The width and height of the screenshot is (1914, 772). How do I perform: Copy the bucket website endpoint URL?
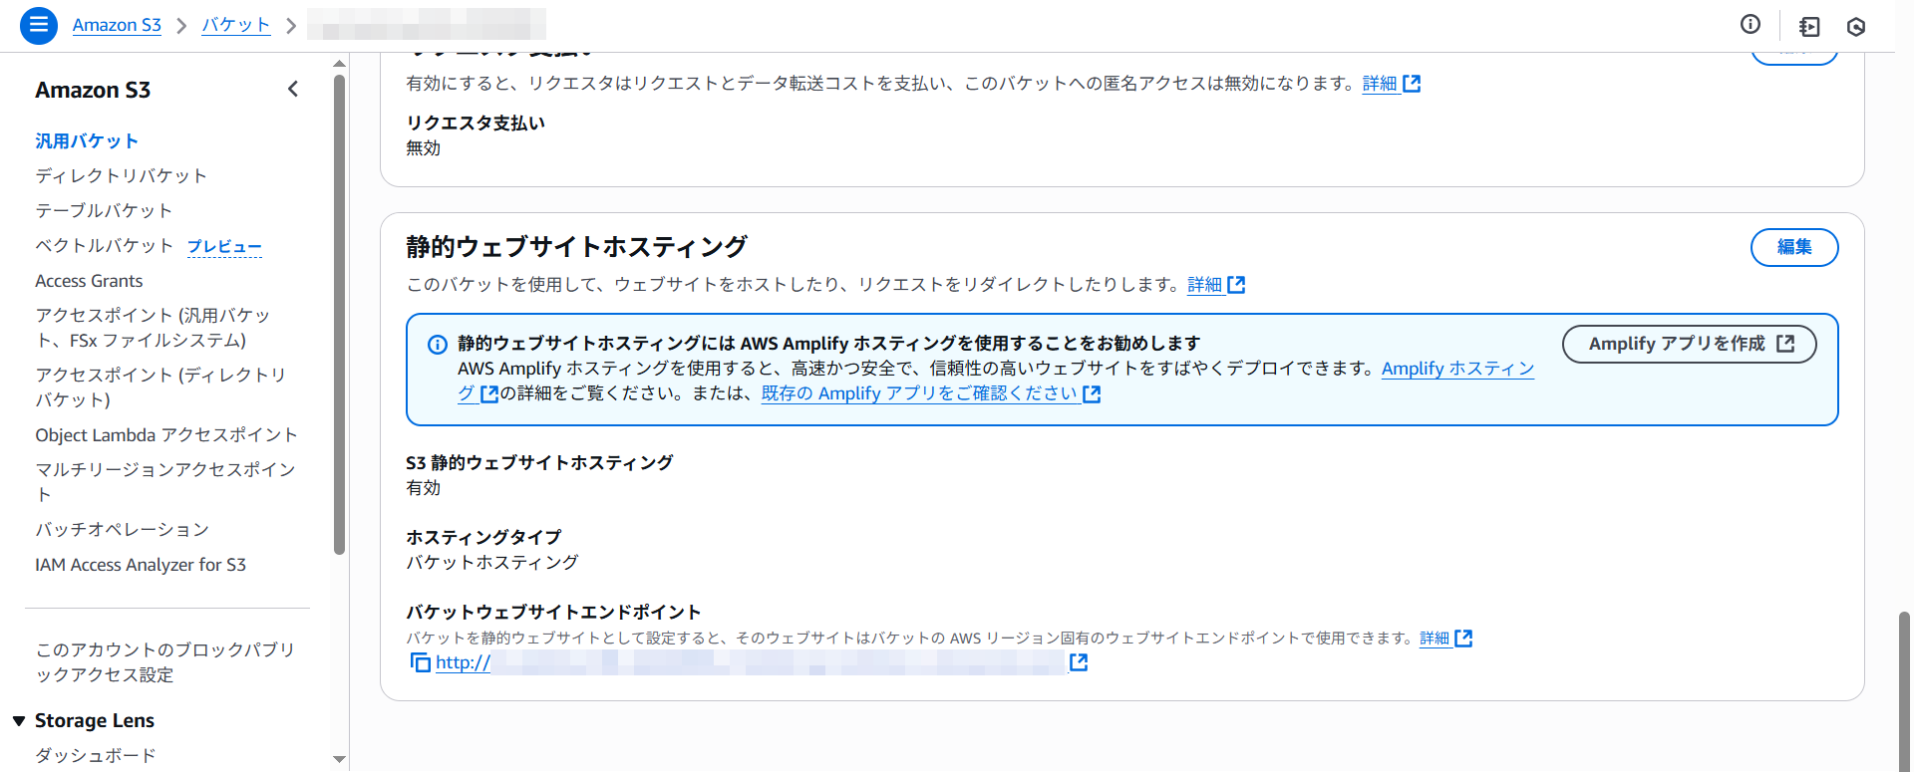click(420, 662)
